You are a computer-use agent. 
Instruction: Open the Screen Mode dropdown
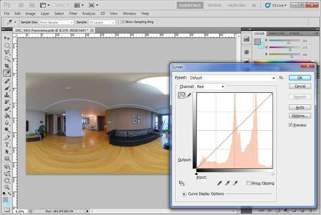(94, 5)
